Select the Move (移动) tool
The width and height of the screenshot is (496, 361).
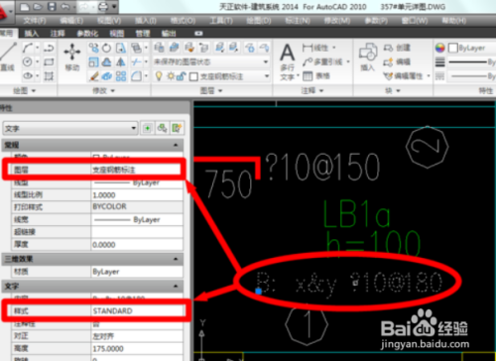[x=72, y=57]
